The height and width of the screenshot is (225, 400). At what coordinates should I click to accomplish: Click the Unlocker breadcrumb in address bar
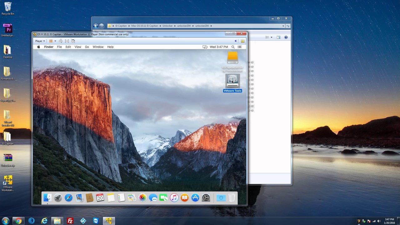[x=167, y=26]
